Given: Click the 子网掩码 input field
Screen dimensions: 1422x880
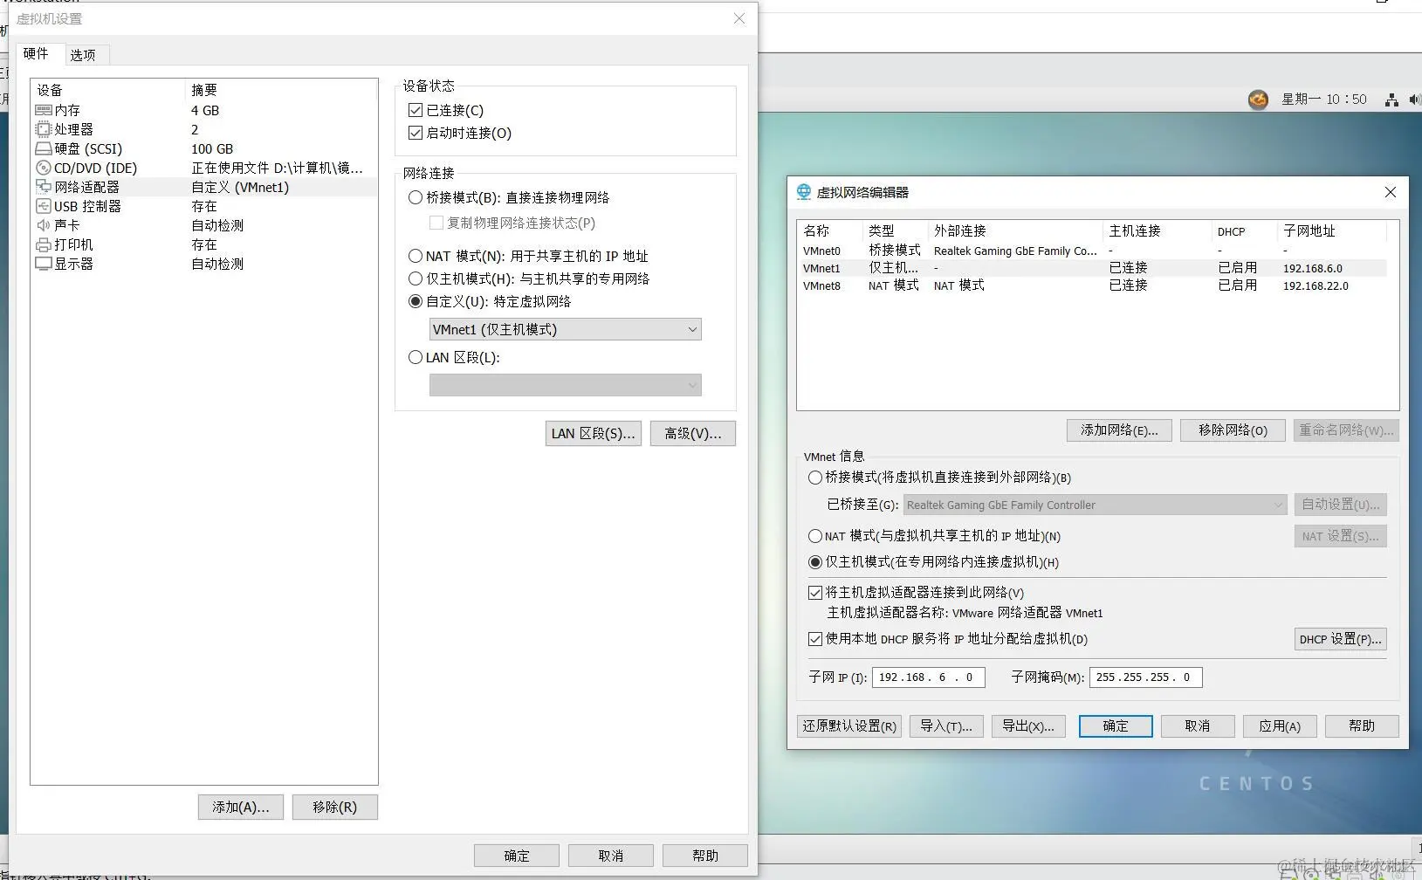Looking at the screenshot, I should pos(1146,677).
